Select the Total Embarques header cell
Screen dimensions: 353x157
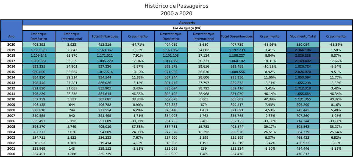pyautogui.click(x=105, y=36)
